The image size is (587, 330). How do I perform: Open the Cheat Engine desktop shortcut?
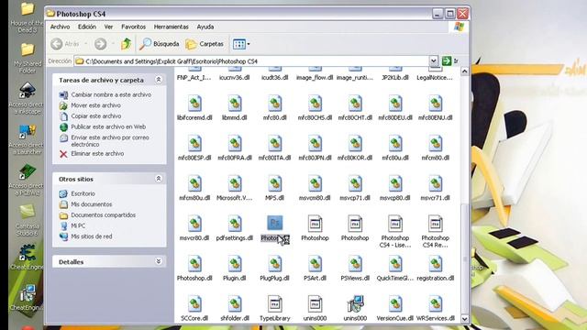[x=28, y=257]
